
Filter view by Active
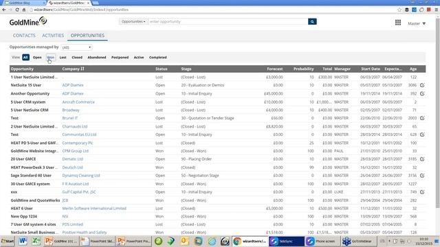coord(139,58)
